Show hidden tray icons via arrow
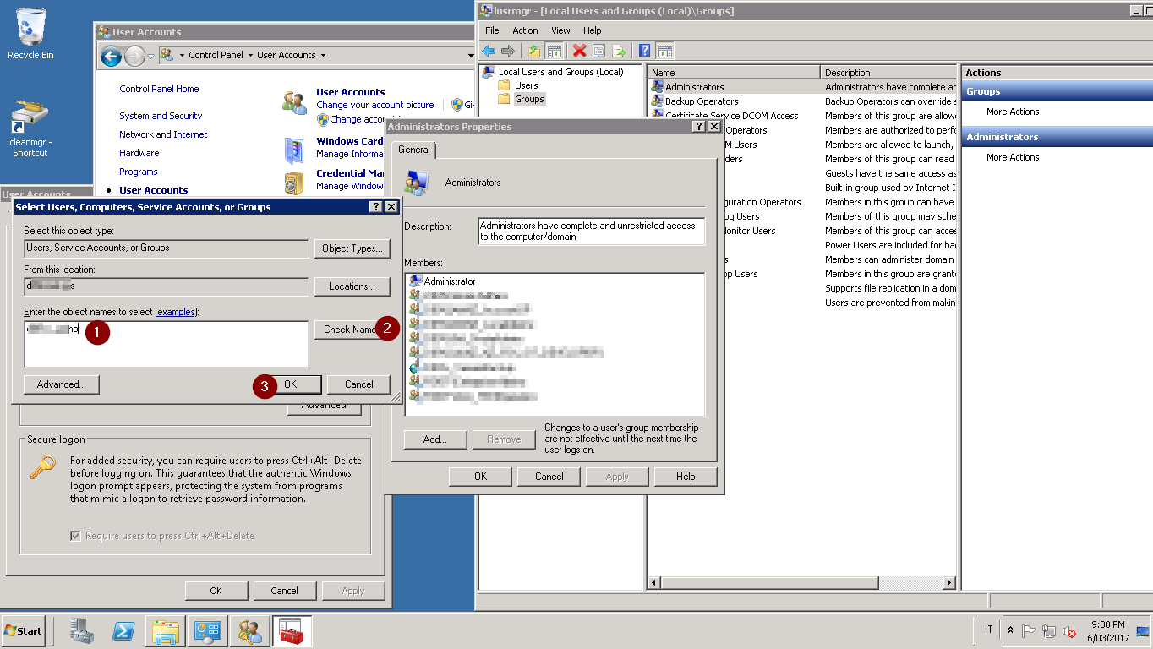The width and height of the screenshot is (1153, 649). 1010,630
